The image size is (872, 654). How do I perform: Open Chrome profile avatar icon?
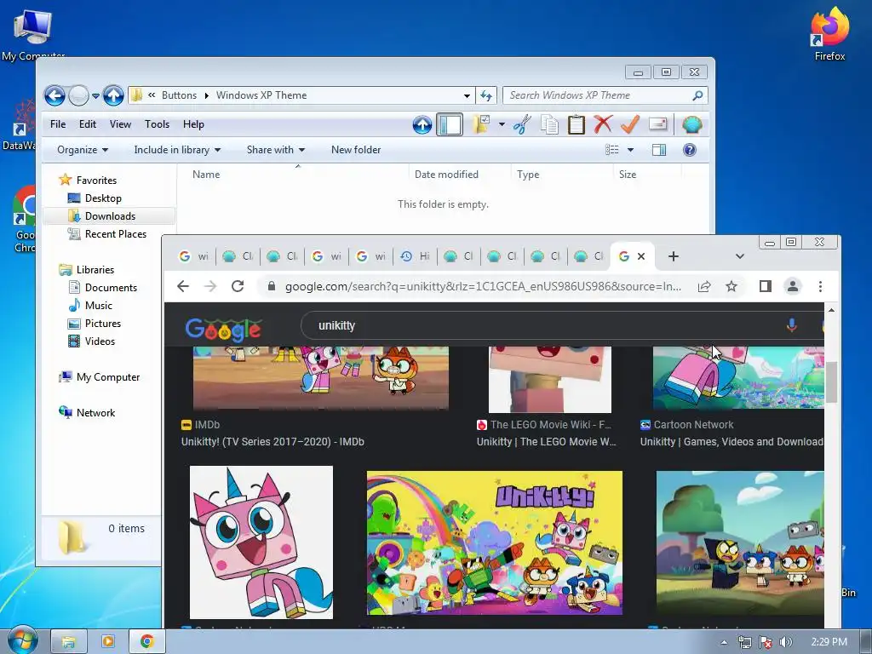click(x=793, y=286)
